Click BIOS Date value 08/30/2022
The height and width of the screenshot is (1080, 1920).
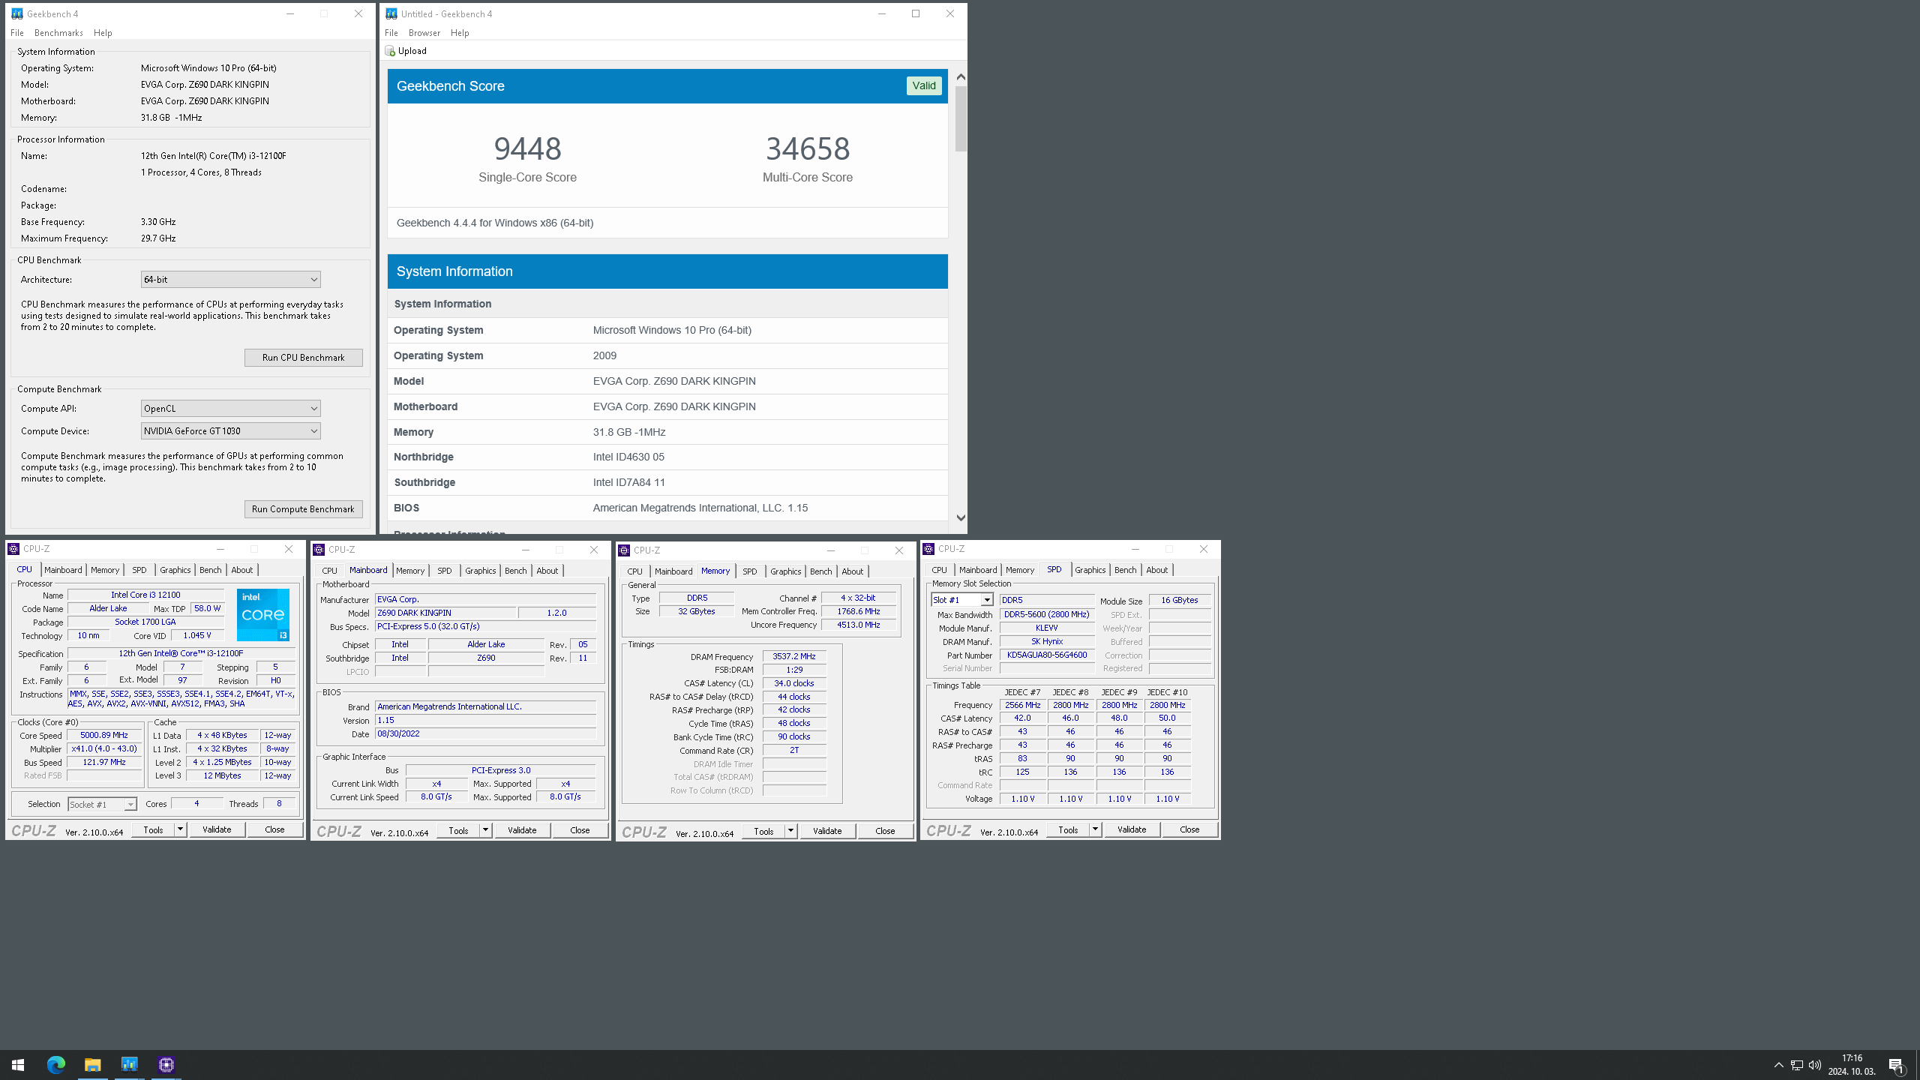[x=485, y=734]
